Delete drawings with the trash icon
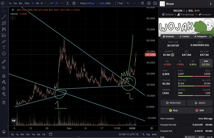 tap(4, 102)
